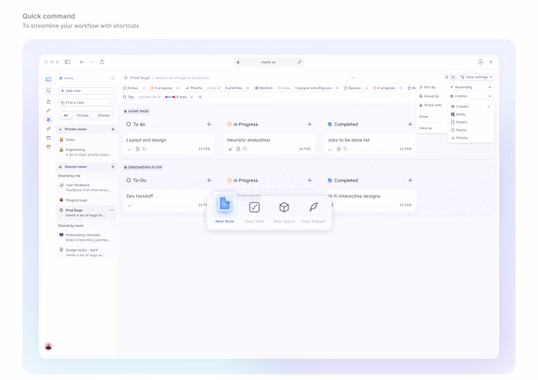Add card to Home Page To do column
Image resolution: width=538 pixels, height=380 pixels.
click(x=209, y=125)
